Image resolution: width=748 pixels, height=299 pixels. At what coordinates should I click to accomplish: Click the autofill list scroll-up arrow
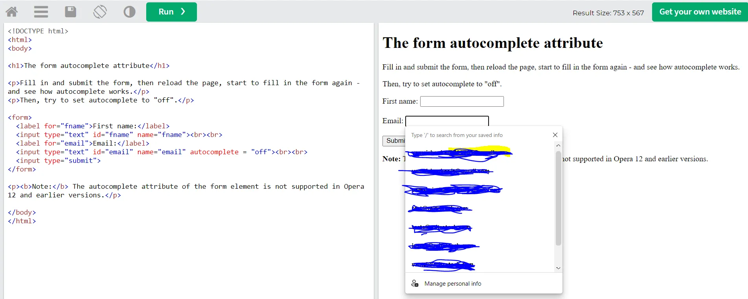point(558,145)
